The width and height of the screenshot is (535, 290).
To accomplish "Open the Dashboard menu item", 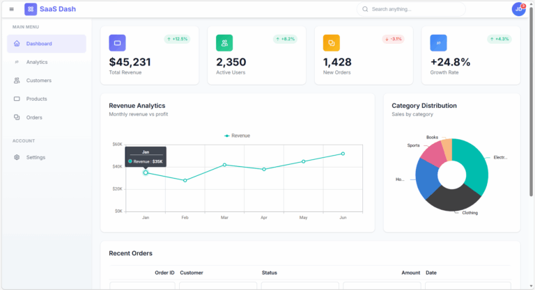I will click(47, 44).
